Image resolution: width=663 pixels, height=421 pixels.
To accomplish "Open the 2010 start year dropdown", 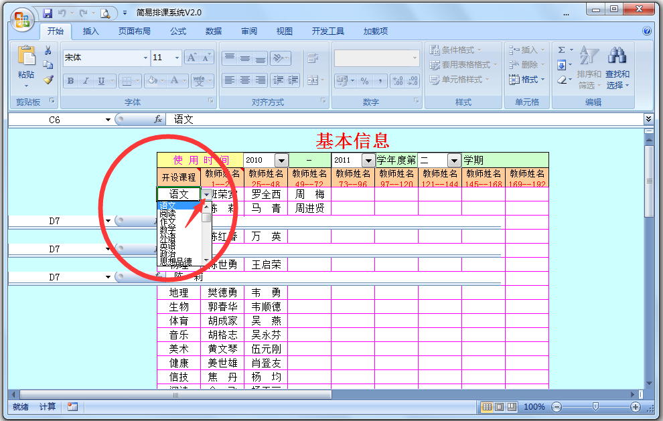I will 281,161.
